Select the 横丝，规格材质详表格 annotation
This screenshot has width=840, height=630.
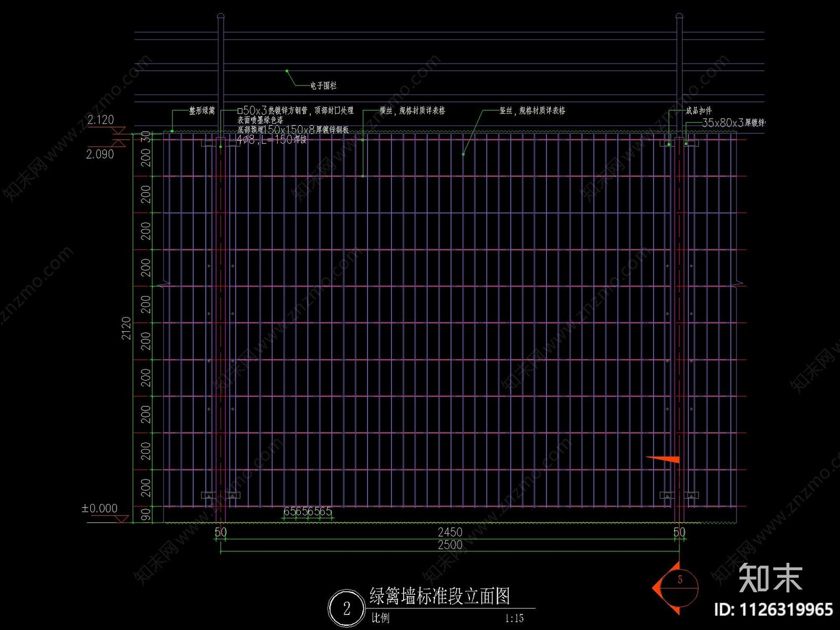(412, 111)
